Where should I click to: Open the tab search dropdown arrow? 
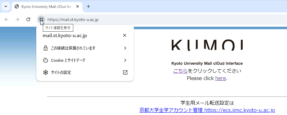(6, 7)
